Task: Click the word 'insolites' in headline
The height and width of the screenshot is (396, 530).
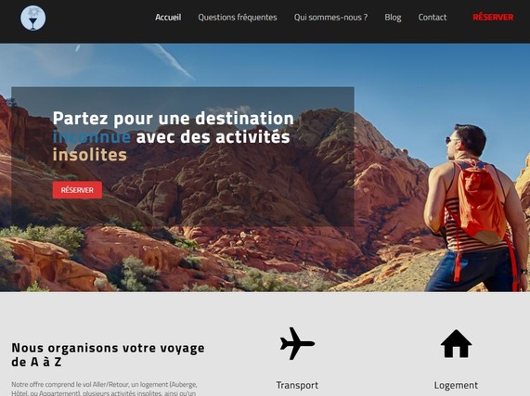Action: pyautogui.click(x=90, y=155)
